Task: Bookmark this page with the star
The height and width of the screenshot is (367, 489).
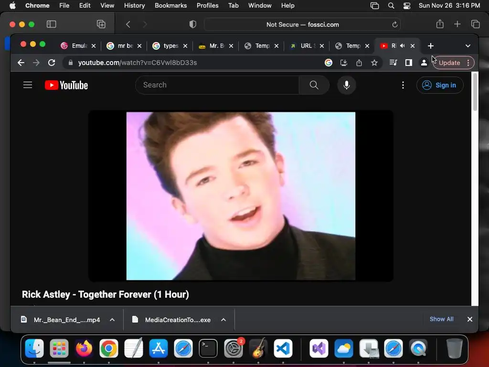Action: (374, 63)
